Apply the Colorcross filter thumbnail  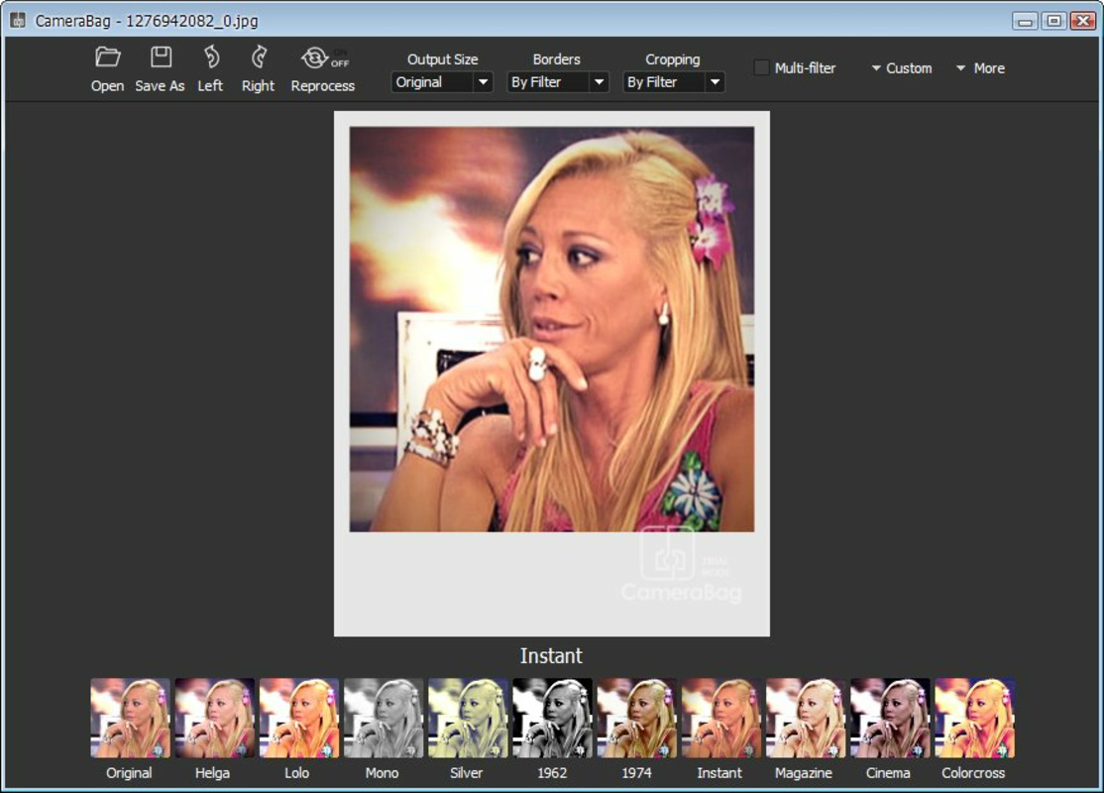(975, 718)
